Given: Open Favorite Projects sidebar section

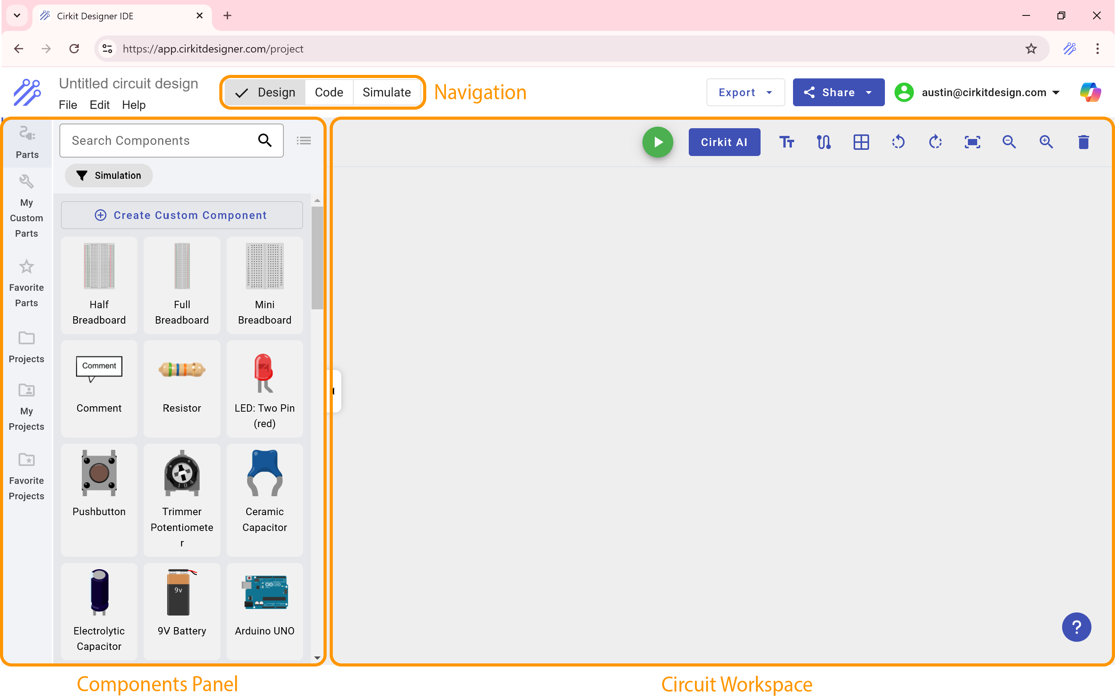Looking at the screenshot, I should coord(27,476).
